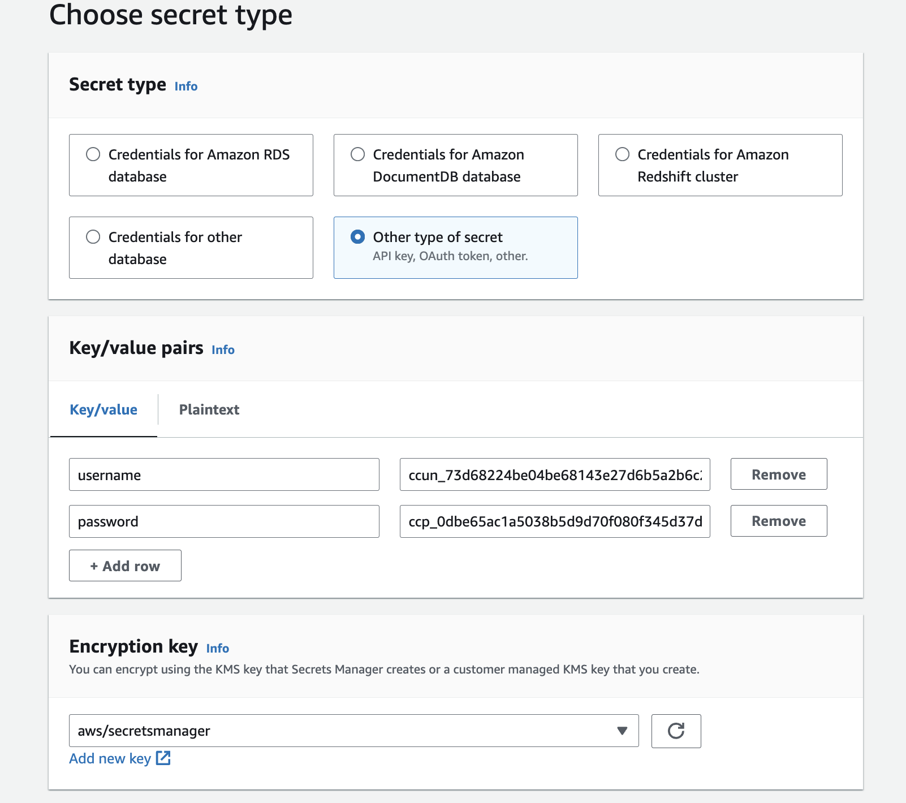Click the external link icon beside Add new key
The image size is (906, 803).
(x=163, y=758)
